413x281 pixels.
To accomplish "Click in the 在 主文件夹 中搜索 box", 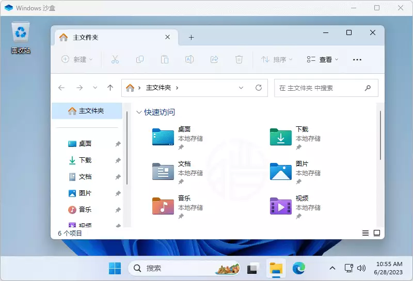I will coord(326,88).
